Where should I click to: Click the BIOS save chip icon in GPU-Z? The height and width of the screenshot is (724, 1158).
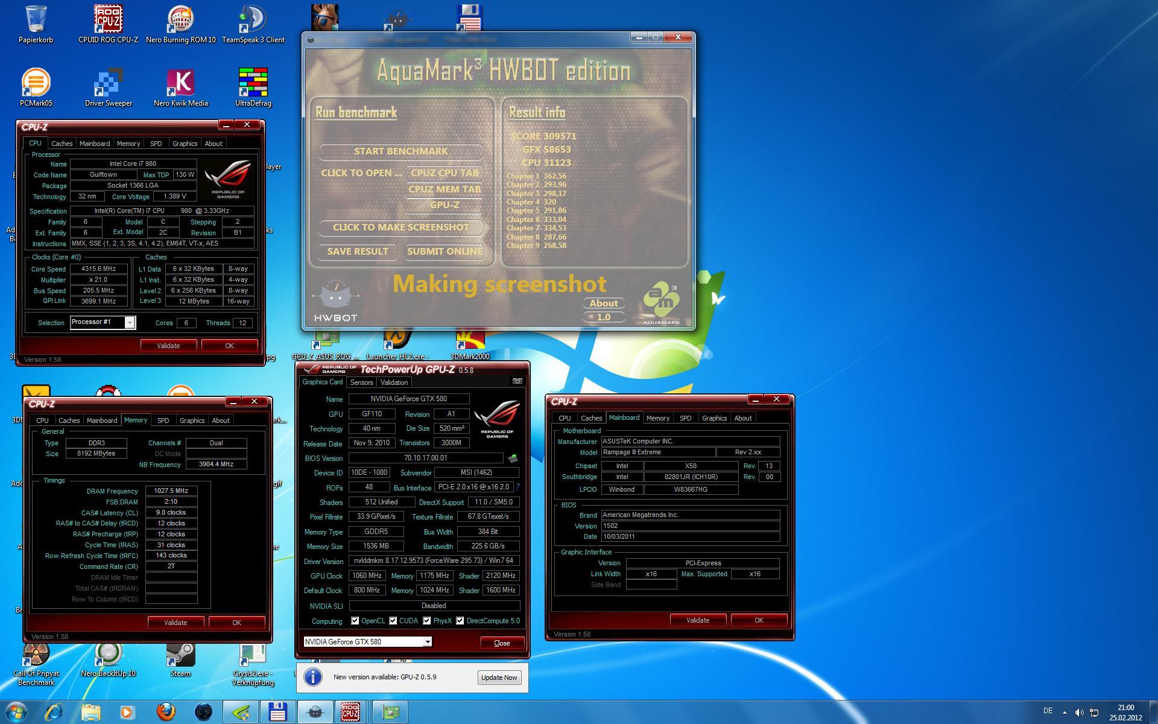click(x=513, y=459)
